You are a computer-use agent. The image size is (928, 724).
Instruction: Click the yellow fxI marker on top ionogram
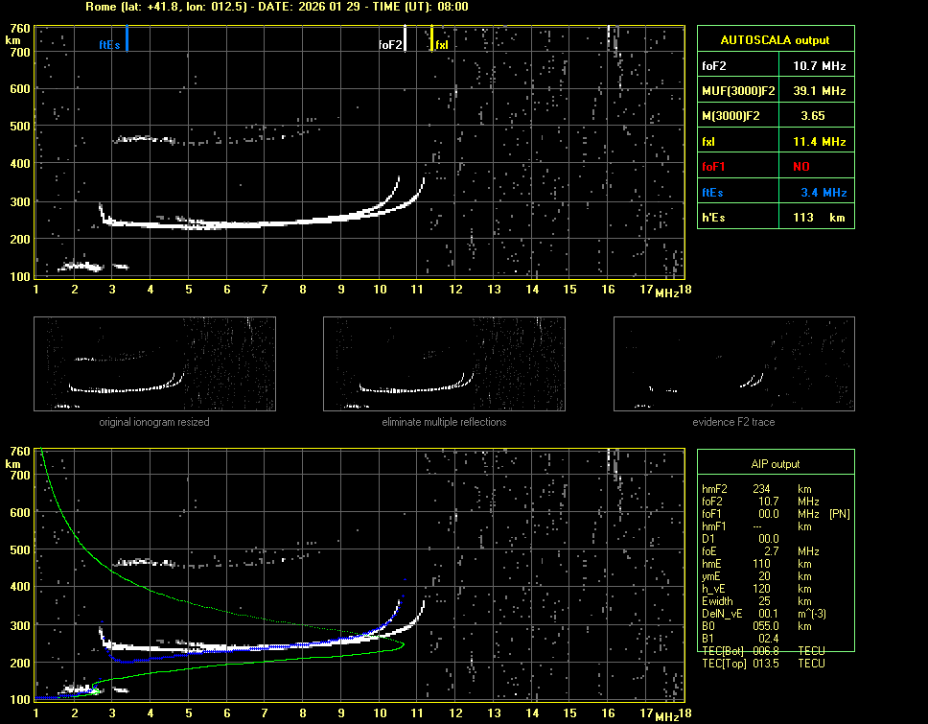pos(431,39)
